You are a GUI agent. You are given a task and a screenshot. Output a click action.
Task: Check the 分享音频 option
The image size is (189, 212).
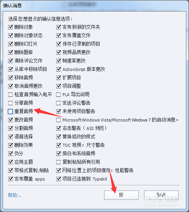(x=10, y=103)
